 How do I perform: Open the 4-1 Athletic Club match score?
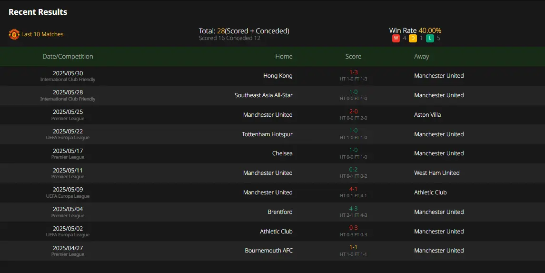click(x=353, y=189)
